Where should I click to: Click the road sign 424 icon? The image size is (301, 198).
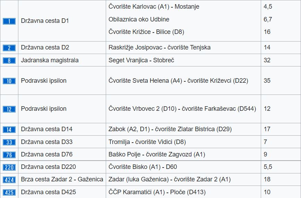9,180
